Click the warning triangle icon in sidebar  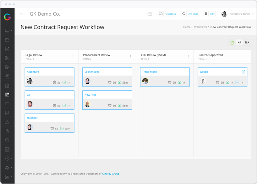click(7, 122)
